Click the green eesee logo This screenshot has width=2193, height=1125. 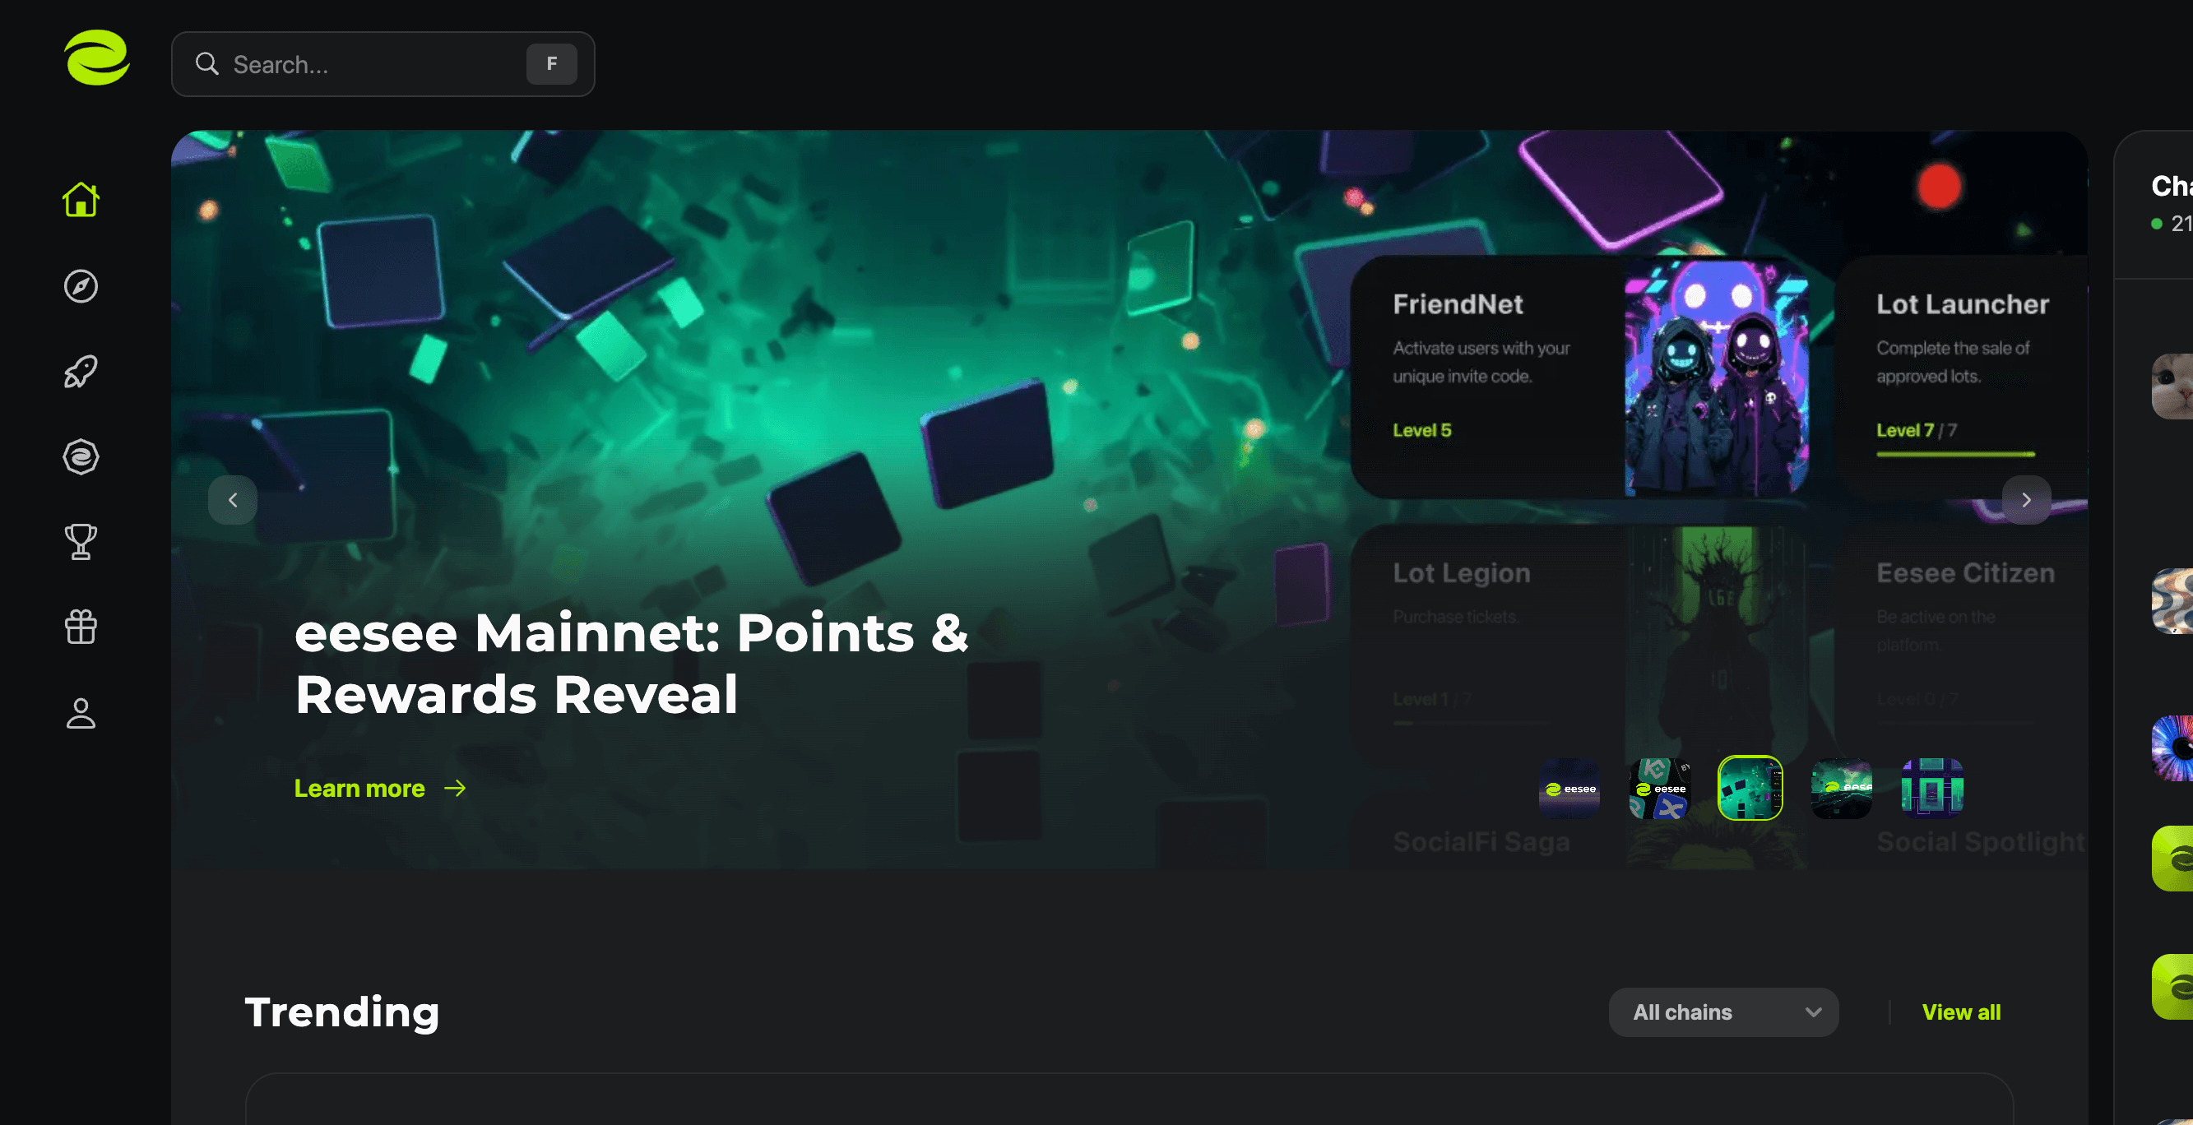tap(97, 58)
